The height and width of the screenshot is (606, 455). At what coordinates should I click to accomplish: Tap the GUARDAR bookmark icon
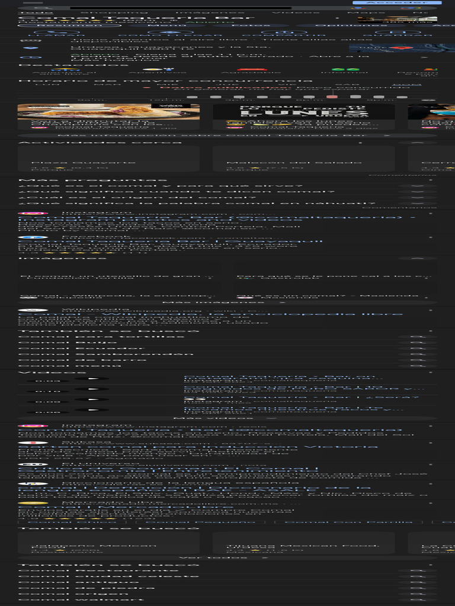pos(397,33)
